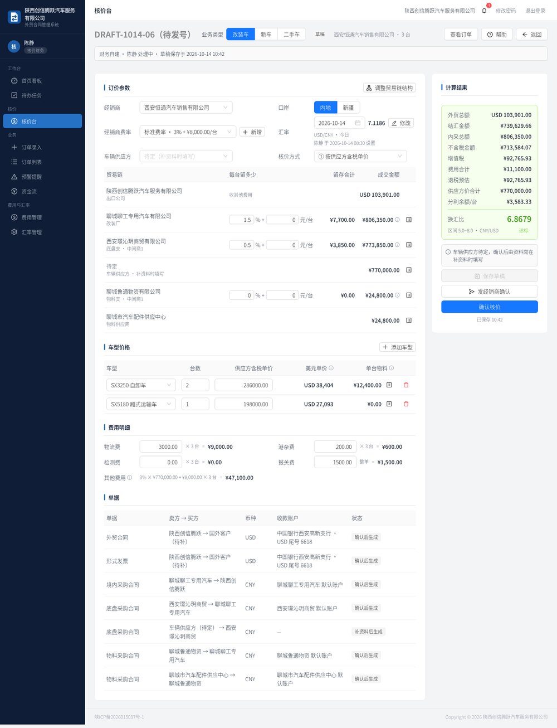Open 资金流 in the sidebar
This screenshot has height=728, width=557.
click(x=42, y=191)
